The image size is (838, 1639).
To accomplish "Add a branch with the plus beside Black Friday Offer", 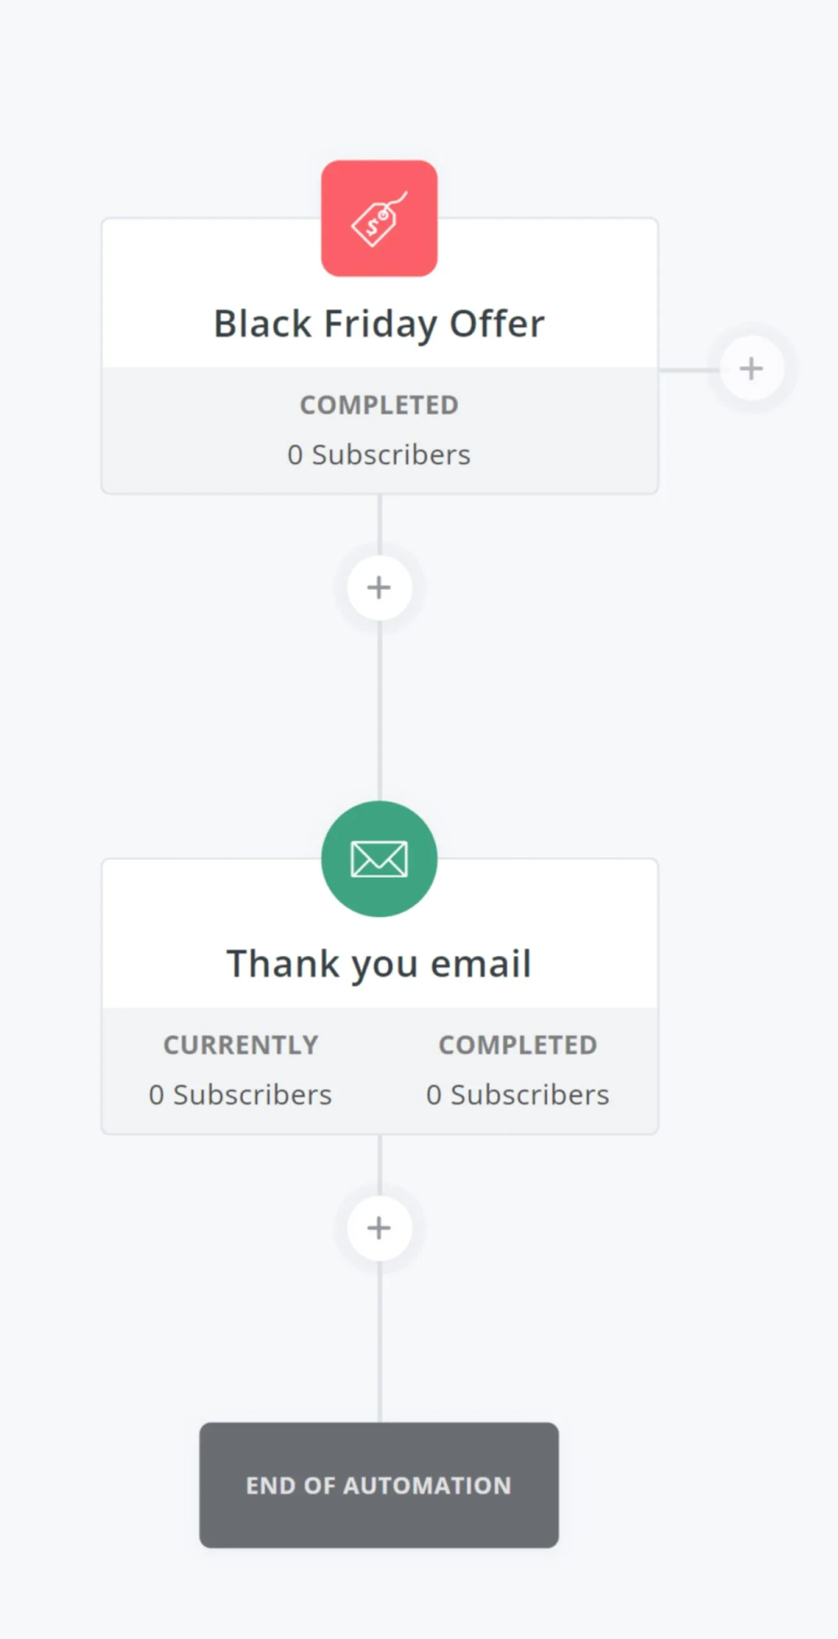I will 752,368.
